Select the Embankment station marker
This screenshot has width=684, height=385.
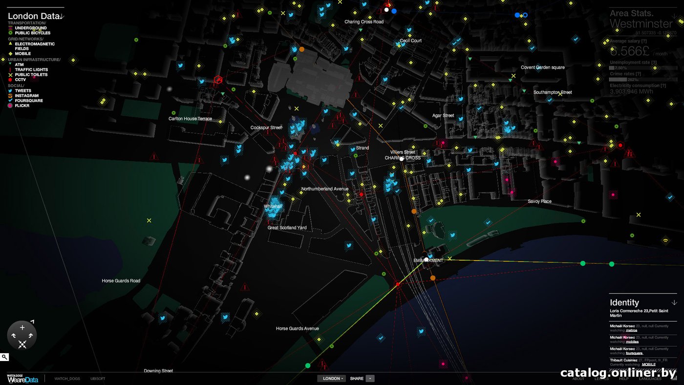point(427,259)
